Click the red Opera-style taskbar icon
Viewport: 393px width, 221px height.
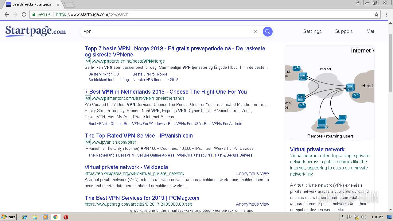pos(66,217)
